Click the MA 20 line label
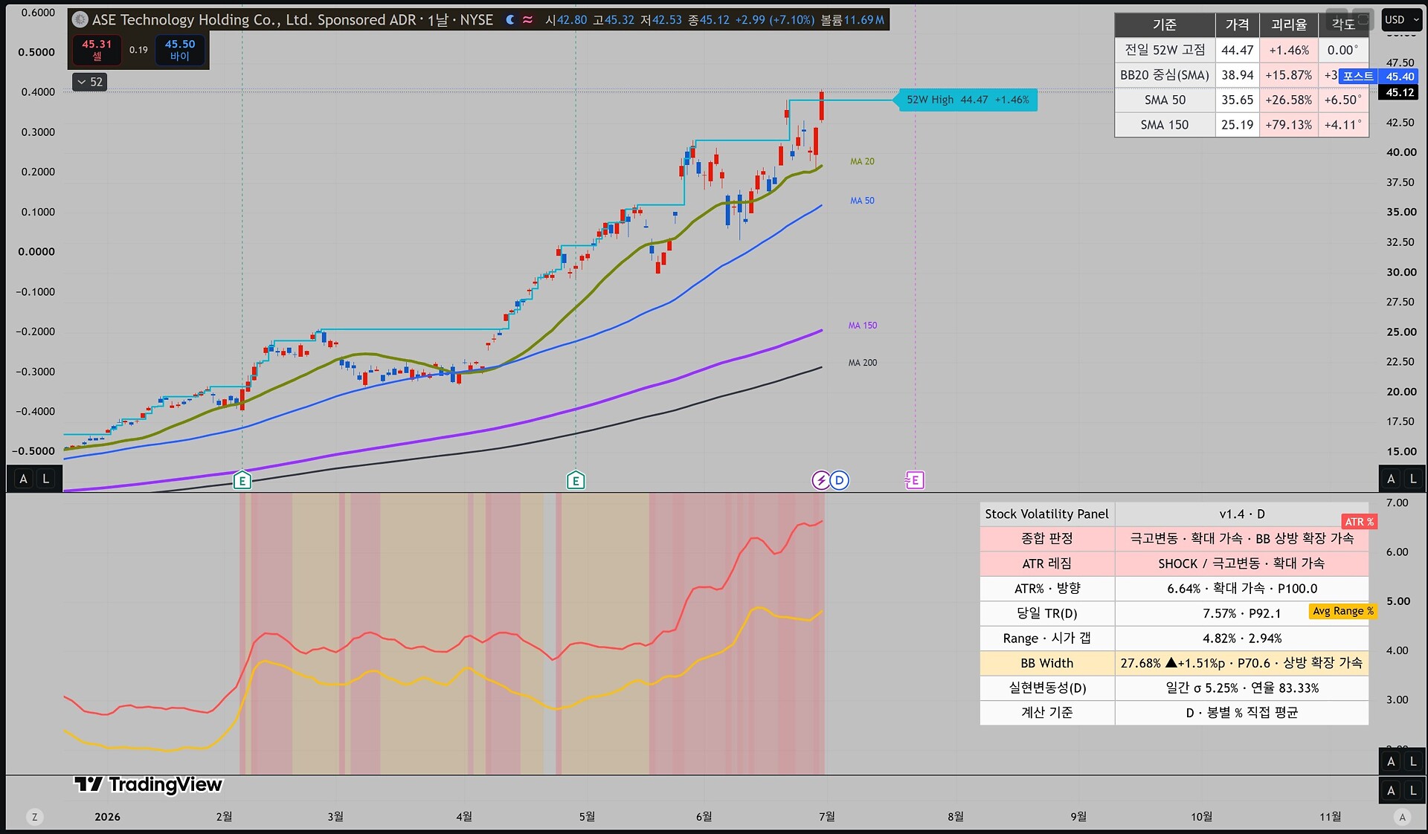Image resolution: width=1428 pixels, height=834 pixels. click(863, 161)
